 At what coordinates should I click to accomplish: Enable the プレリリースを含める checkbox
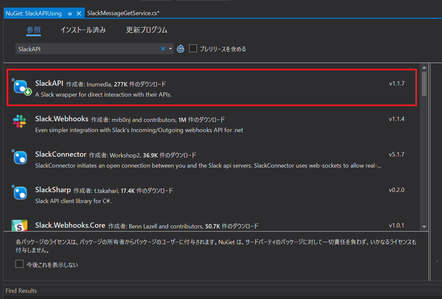click(x=193, y=48)
